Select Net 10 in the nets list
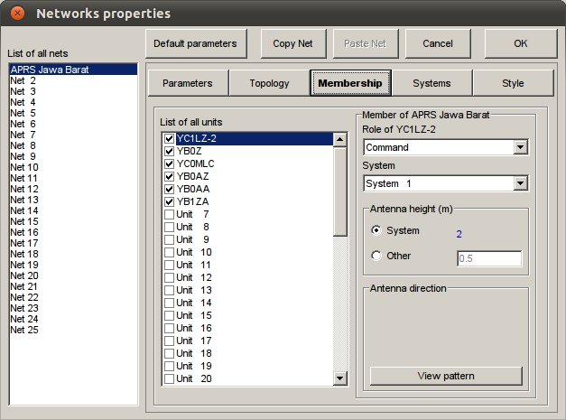The width and height of the screenshot is (566, 420). coord(25,167)
